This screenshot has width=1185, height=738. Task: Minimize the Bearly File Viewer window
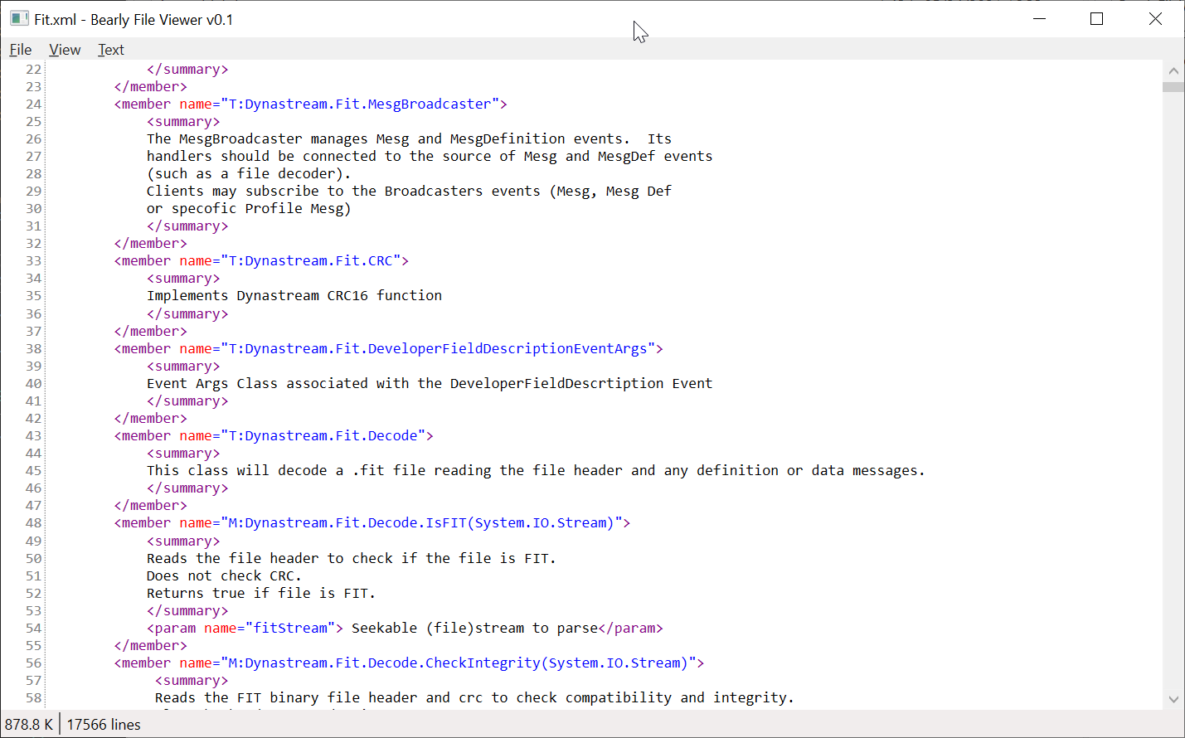tap(1039, 18)
